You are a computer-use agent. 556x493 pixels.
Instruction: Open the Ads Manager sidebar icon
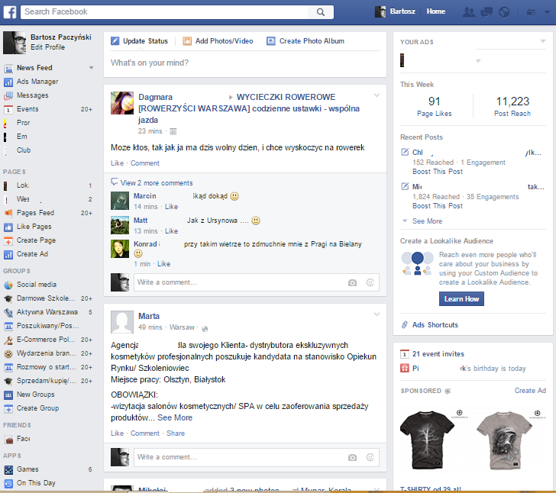8,82
